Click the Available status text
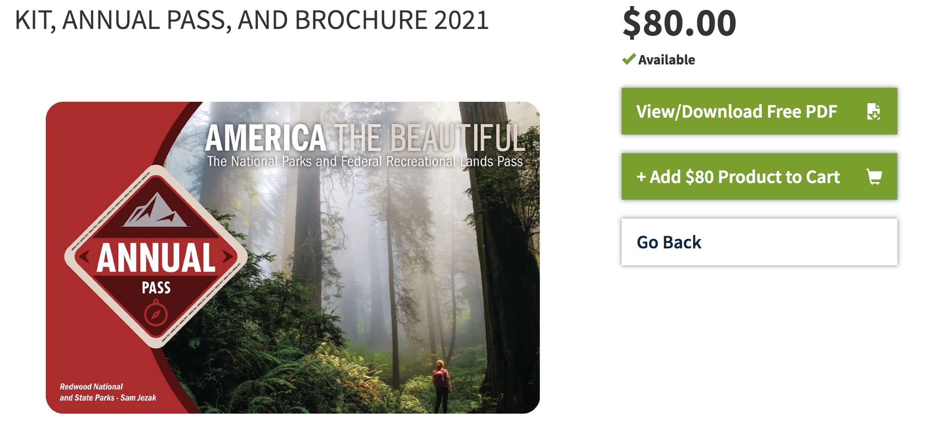932x437 pixels. 667,60
